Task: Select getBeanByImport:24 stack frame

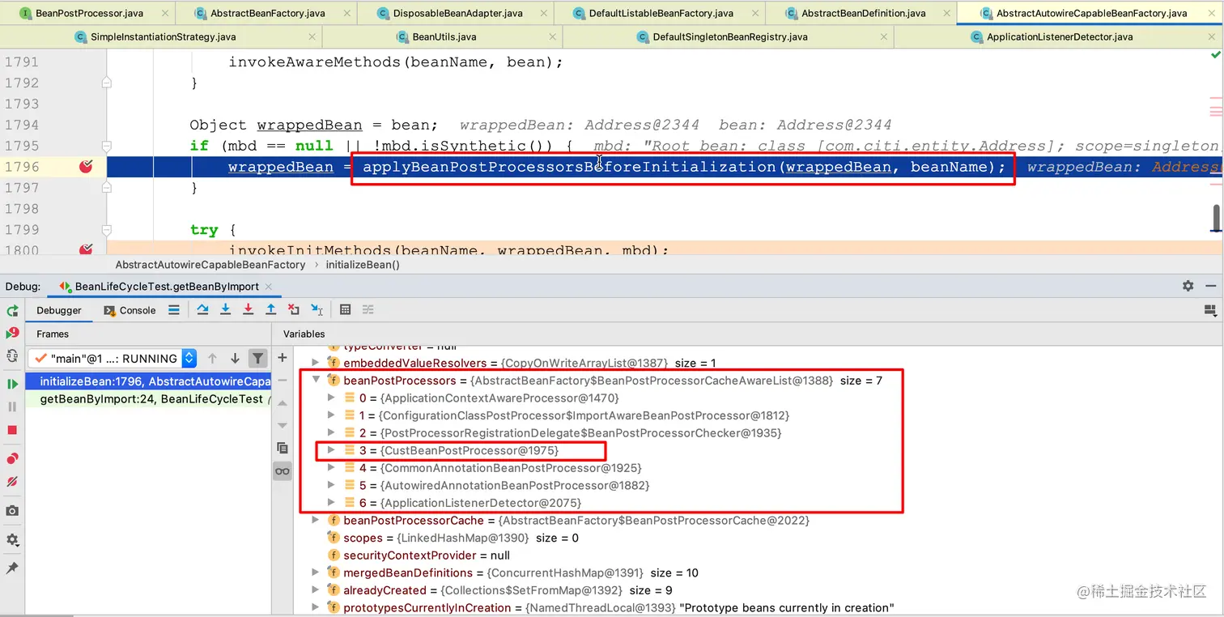Action: (x=149, y=398)
